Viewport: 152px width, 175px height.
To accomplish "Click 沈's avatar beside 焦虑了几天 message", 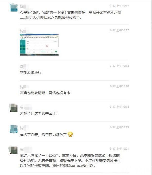I will pos(13,129).
